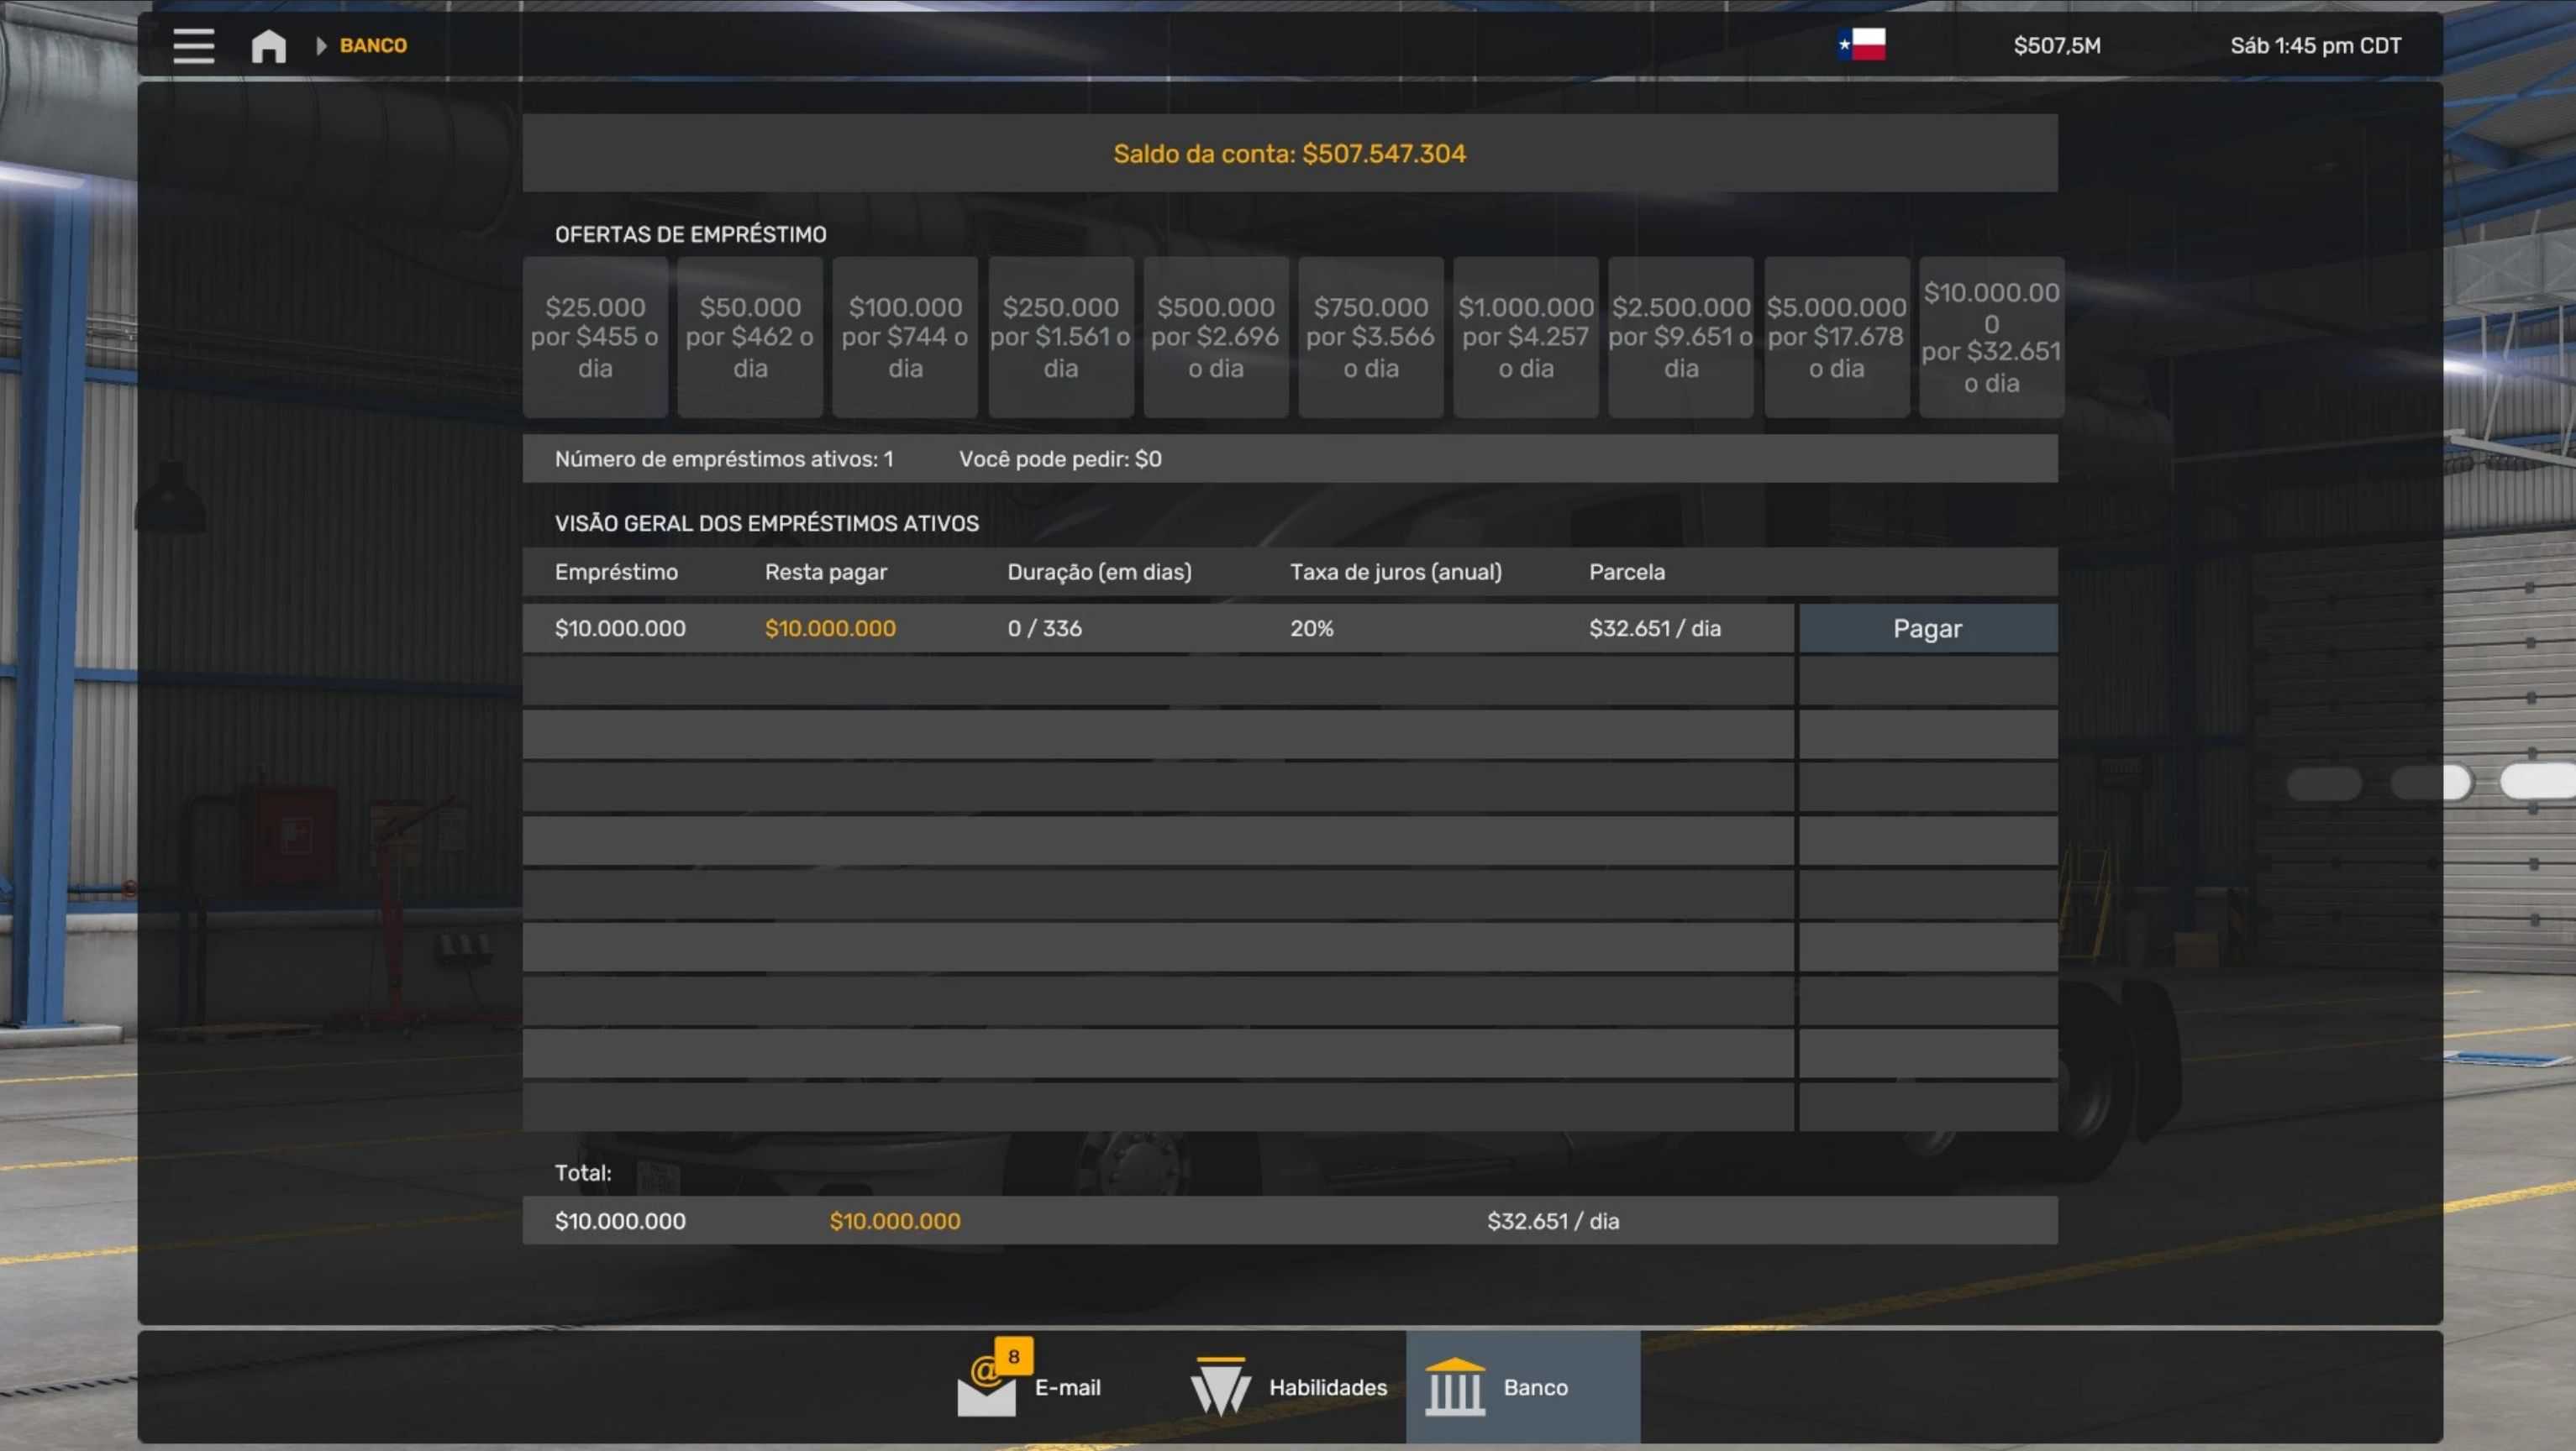Select the $25.000 loan offer

click(595, 337)
